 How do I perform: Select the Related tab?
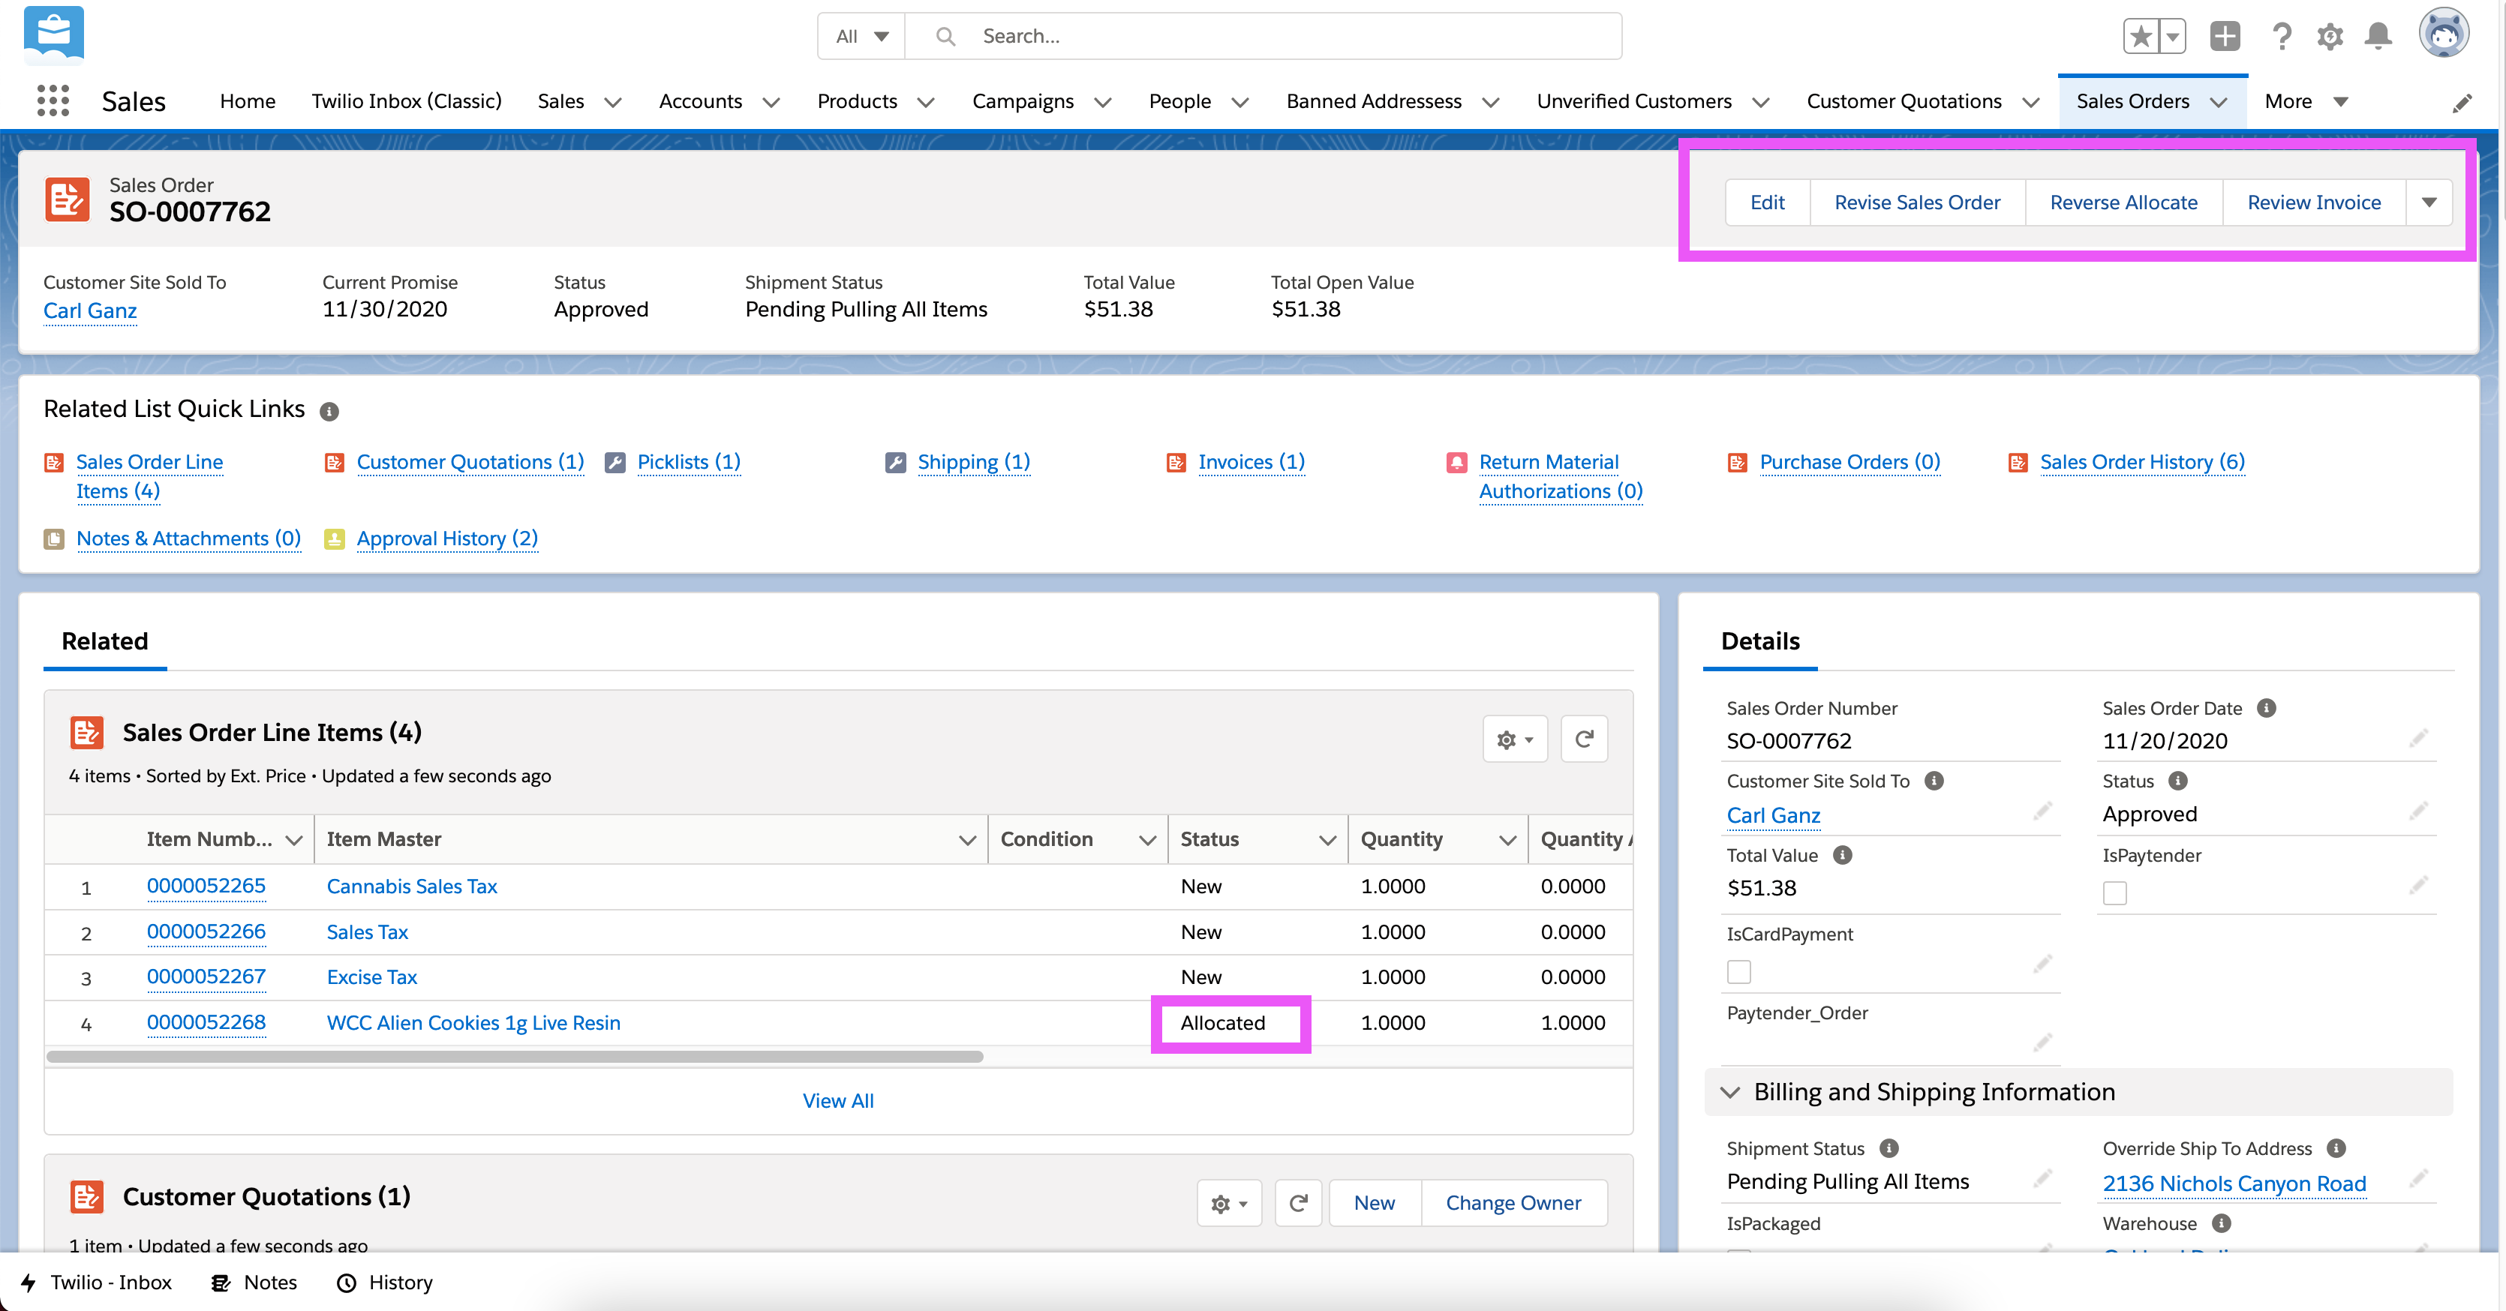(x=105, y=641)
